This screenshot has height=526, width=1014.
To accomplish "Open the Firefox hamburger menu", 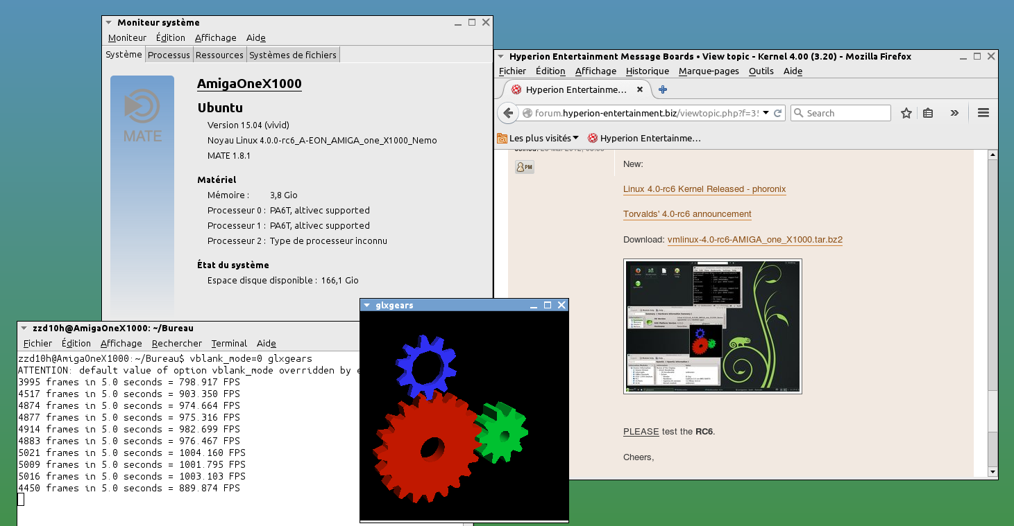I will click(983, 113).
